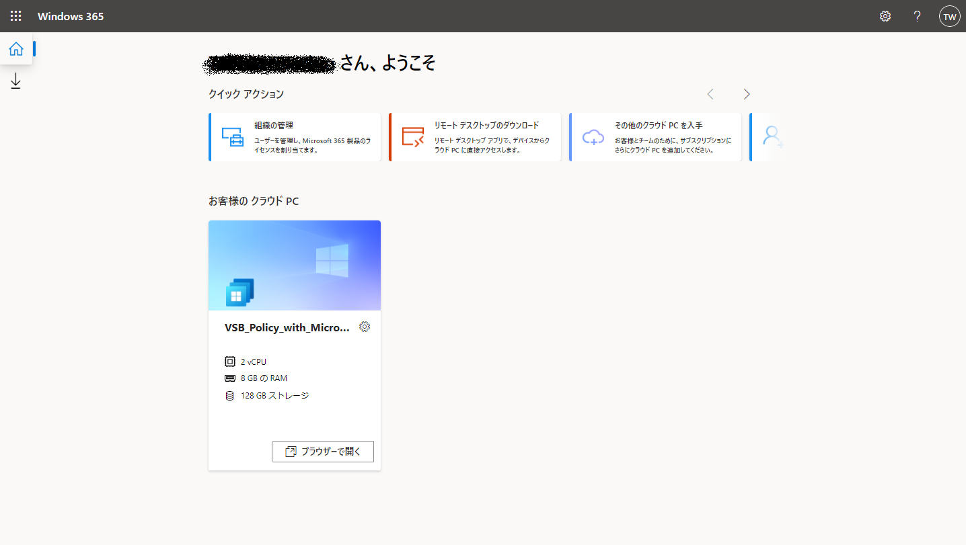The image size is (966, 545).
Task: Click the remote desktop download icon
Action: (413, 136)
